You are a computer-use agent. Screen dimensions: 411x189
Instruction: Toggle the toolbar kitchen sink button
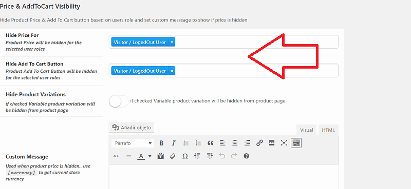[296, 143]
